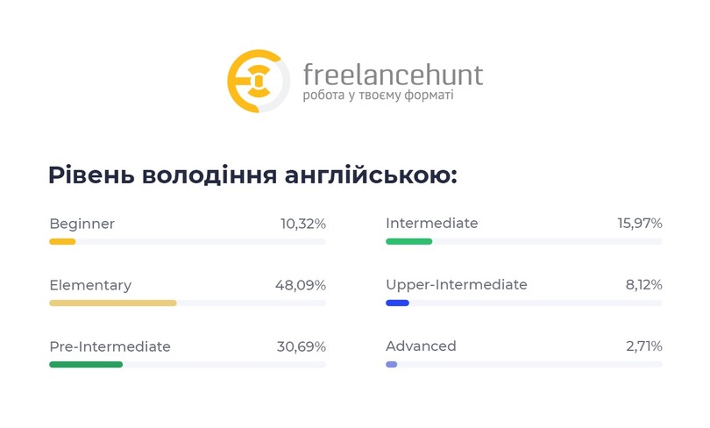Screen dimensions: 710x428
Task: Click the heading 'Рівень володіння англійською:'
Action: coord(252,175)
